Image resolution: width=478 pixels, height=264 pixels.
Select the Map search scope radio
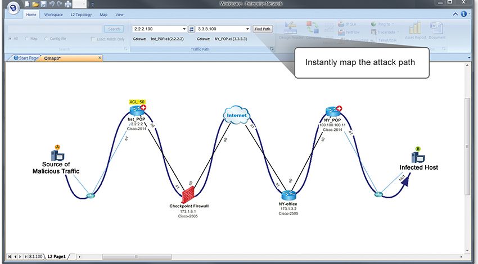click(26, 39)
